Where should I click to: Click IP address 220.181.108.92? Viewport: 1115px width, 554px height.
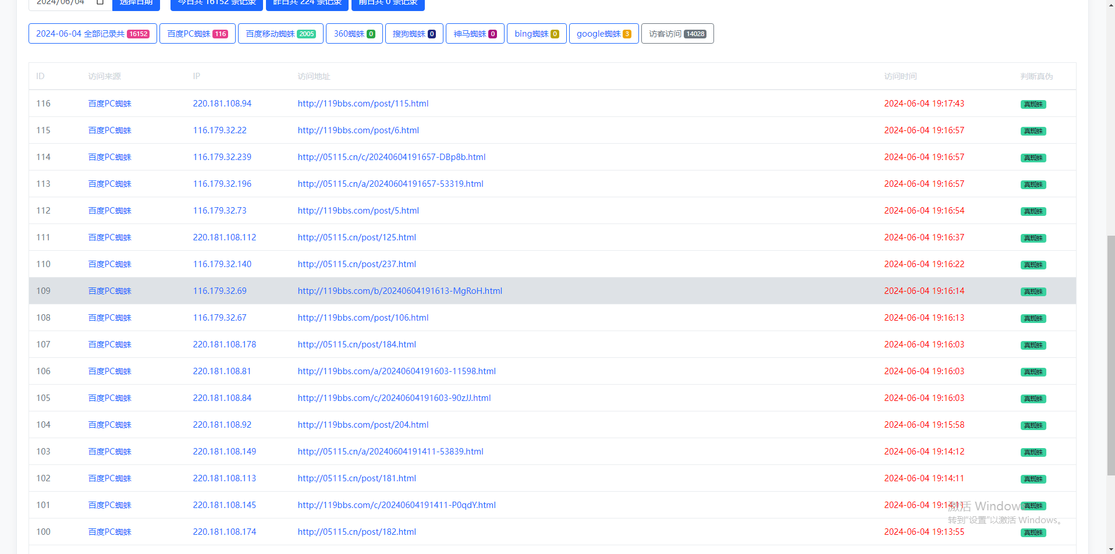[222, 425]
